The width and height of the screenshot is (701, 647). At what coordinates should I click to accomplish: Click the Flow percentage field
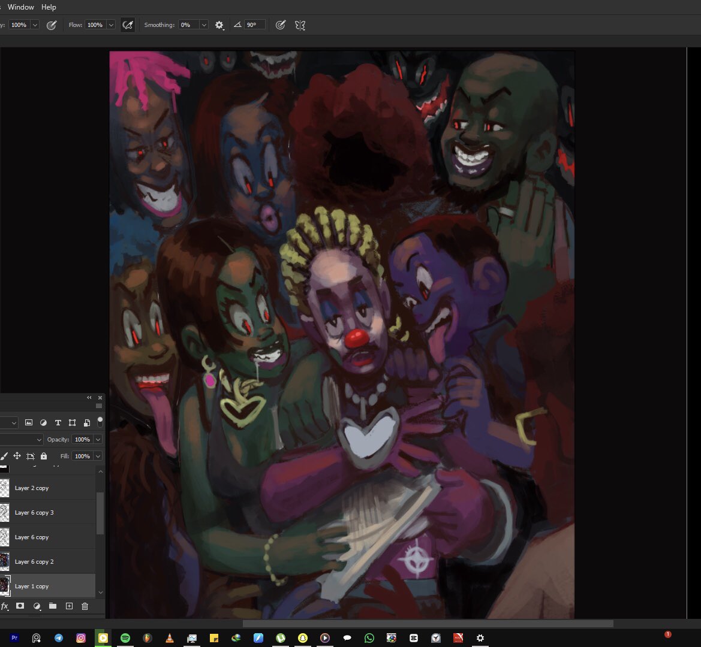pyautogui.click(x=95, y=25)
